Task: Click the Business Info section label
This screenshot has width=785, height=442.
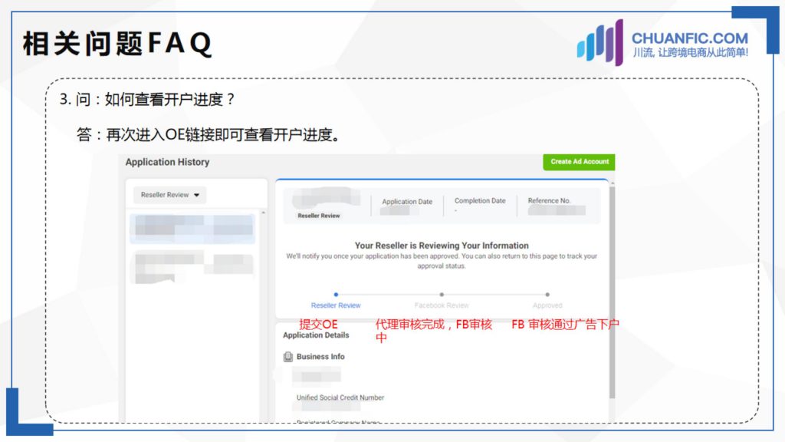Action: pyautogui.click(x=320, y=357)
